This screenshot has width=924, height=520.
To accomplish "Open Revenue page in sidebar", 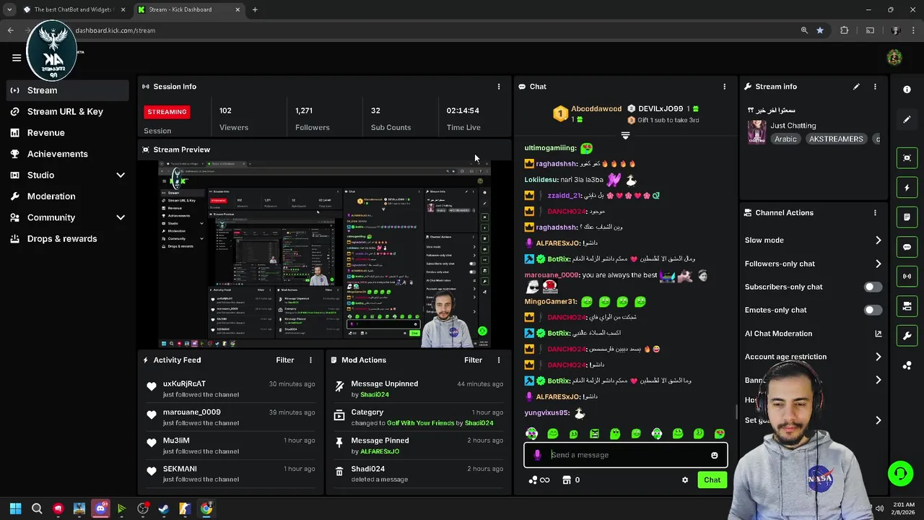I will (x=68, y=133).
